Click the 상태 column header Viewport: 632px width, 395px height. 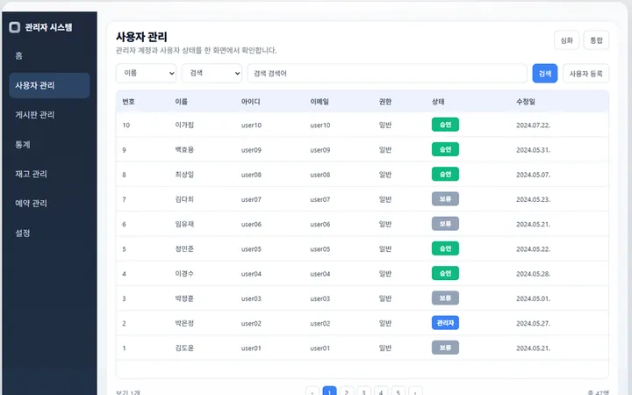click(438, 102)
